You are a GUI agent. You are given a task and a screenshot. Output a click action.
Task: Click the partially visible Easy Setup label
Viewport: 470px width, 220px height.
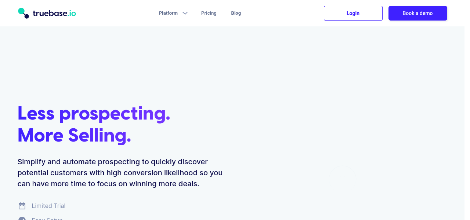[47, 219]
